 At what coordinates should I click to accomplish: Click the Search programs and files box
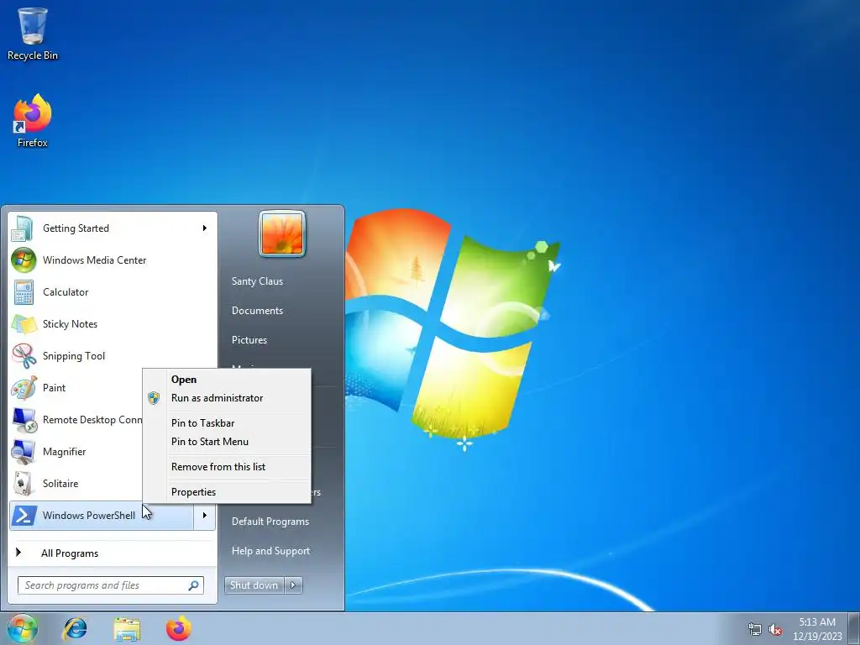111,585
